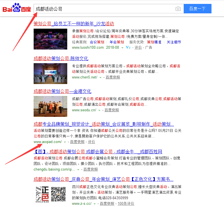This screenshot has width=224, height=207.
Task: Open 评价 link on luoshi100 ad
Action: tap(138, 48)
